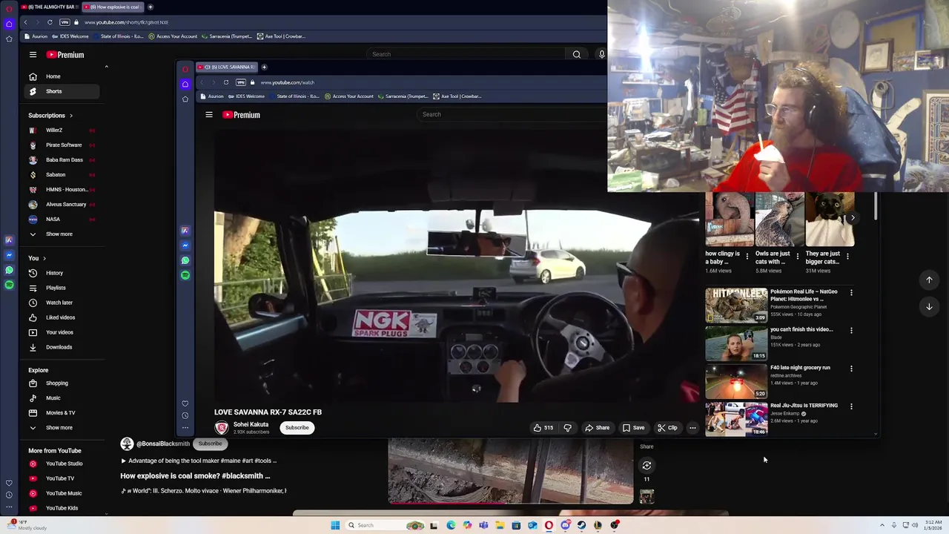Share the LOVE SAVANNA video
Viewport: 949px width, 534px height.
pos(598,428)
